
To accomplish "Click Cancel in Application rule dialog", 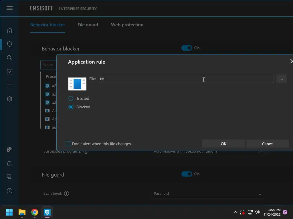I will (268, 144).
